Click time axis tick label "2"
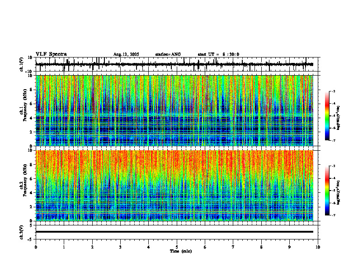 [x=92, y=247]
